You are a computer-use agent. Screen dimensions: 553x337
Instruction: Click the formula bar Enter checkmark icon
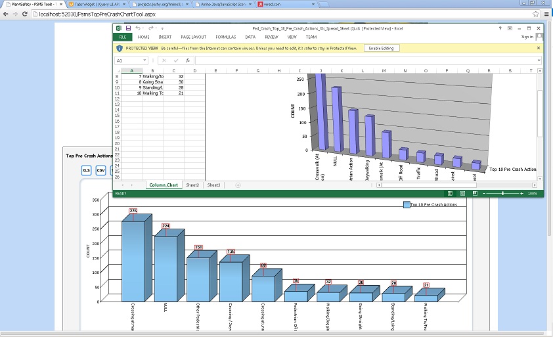point(175,60)
